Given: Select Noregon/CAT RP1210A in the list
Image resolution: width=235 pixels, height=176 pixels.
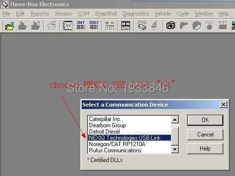Looking at the screenshot, I should tap(130, 144).
